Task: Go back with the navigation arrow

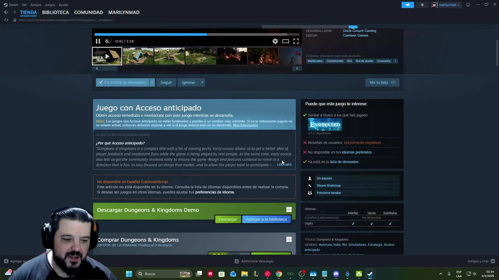Action: [6, 12]
